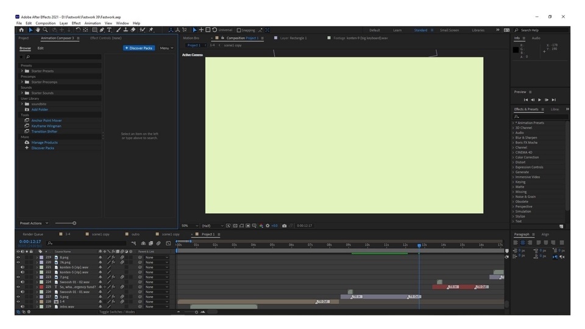Image resolution: width=585 pixels, height=329 pixels.
Task: Click the red label swatch of layer 225
Action: (x=41, y=287)
